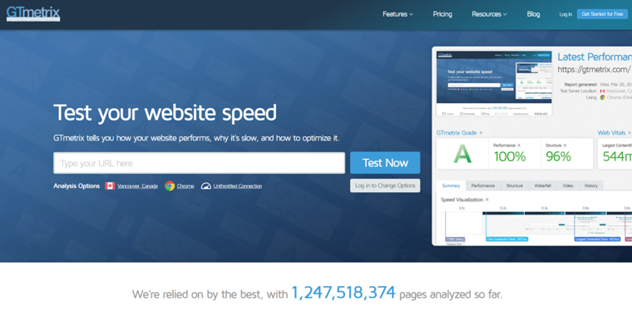Click the Chrome browser icon
This screenshot has height=316, width=632.
pyautogui.click(x=170, y=185)
